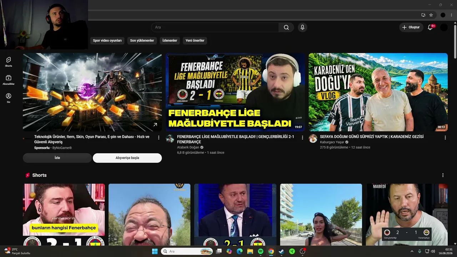
Task: Play the Fenerbahçe 2-1 video thumbnail
Action: coord(235,92)
